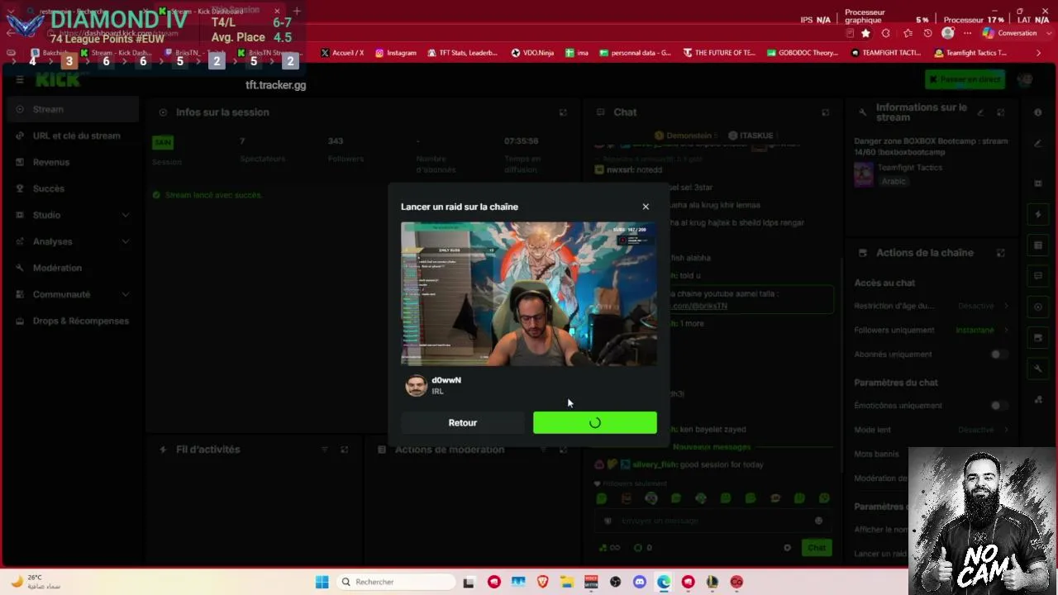
Task: Open URL et clé du stream
Action: tap(76, 136)
